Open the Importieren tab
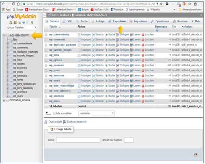The image size is (205, 164). tap(138, 21)
